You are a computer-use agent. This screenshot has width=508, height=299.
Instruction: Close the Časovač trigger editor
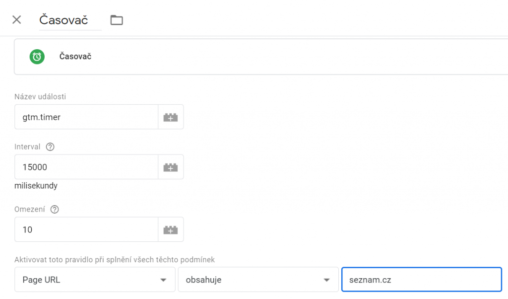[x=16, y=20]
